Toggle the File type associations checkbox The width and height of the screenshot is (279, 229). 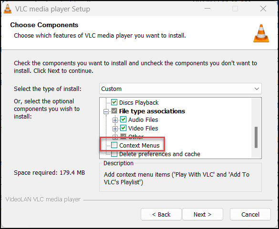pos(114,111)
